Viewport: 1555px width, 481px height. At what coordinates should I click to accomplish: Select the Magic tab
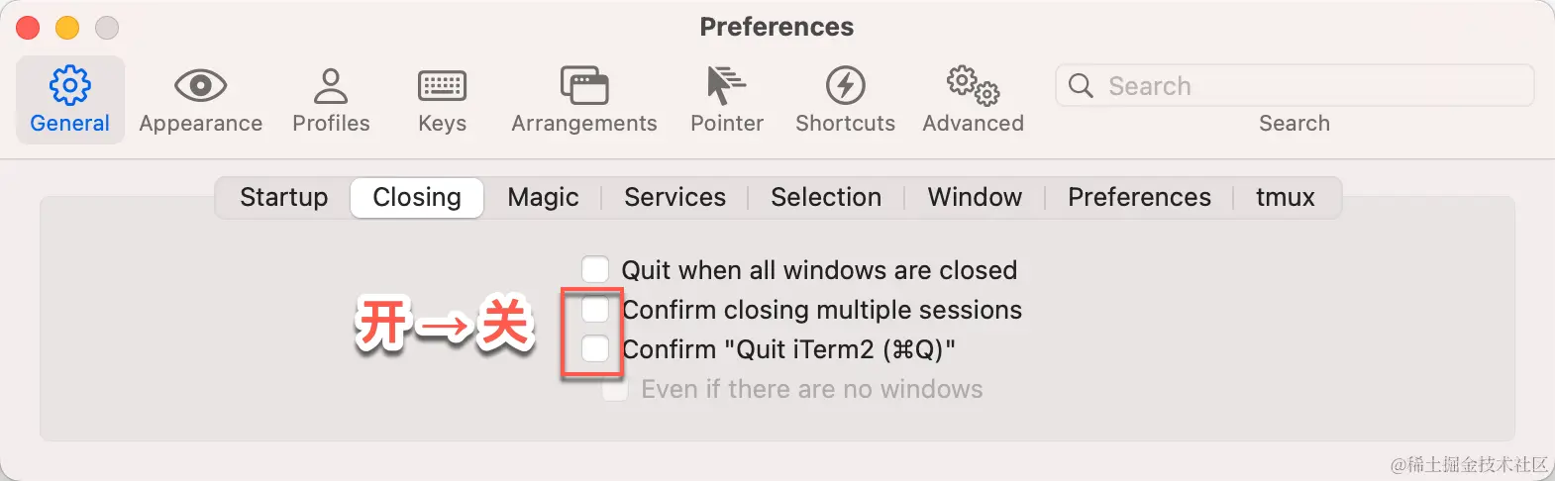(x=543, y=197)
